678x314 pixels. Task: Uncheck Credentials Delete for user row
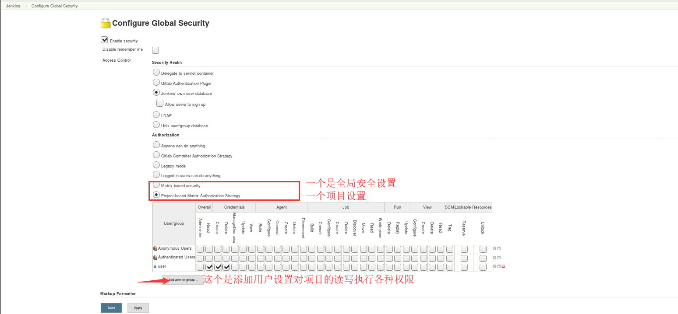[x=226, y=267]
